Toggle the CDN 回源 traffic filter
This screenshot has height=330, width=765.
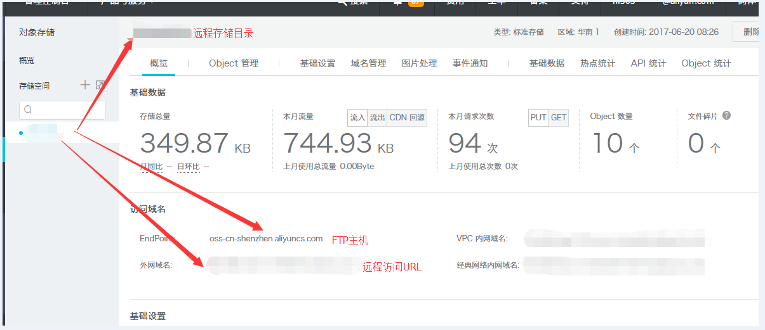407,118
